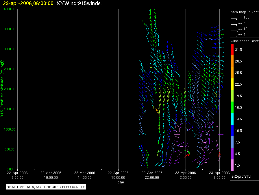
Task: Click the 23-apr-2006,06:00:00 timestamp in the title
Action: [28, 3]
